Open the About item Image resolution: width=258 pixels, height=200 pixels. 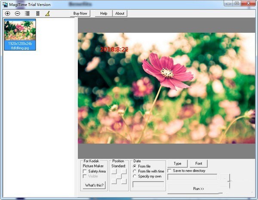pyautogui.click(x=120, y=13)
